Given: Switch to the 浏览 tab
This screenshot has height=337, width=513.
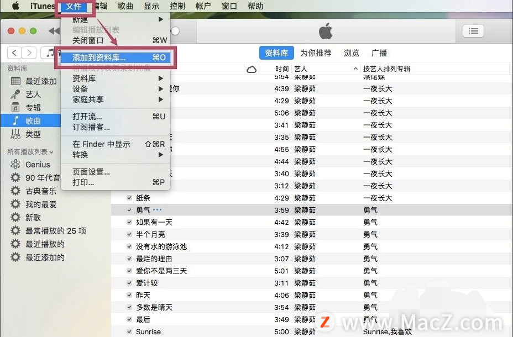Looking at the screenshot, I should [x=352, y=53].
